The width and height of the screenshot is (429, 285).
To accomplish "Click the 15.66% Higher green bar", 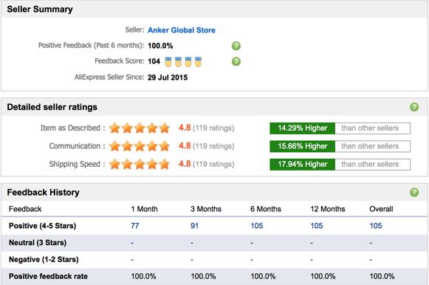I will 302,146.
